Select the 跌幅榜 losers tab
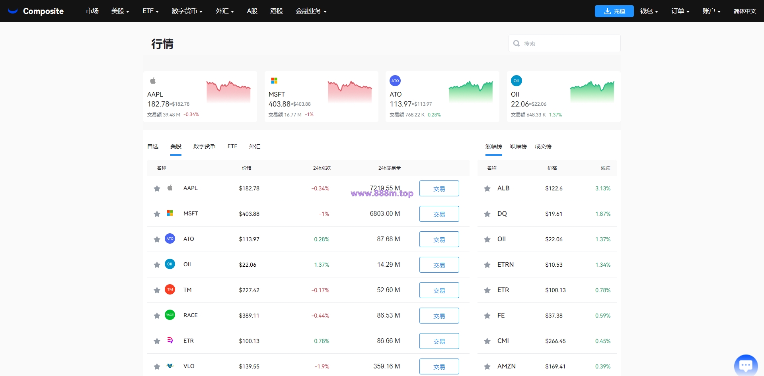The image size is (764, 376). click(518, 146)
